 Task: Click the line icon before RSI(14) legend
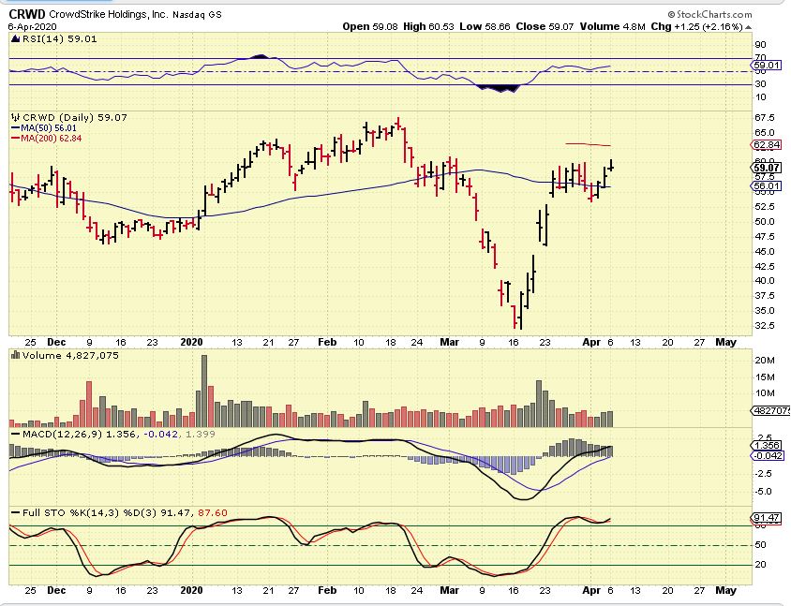(x=15, y=39)
